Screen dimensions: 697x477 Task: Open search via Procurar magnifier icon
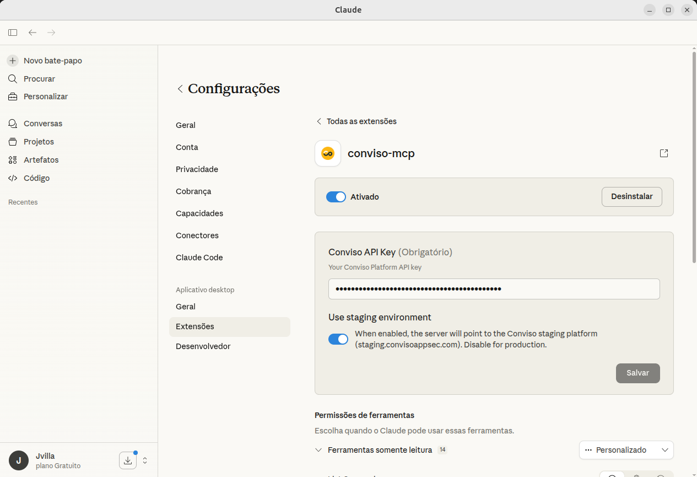13,79
